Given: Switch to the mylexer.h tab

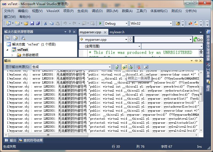Looking at the screenshot, I should pos(117,32).
